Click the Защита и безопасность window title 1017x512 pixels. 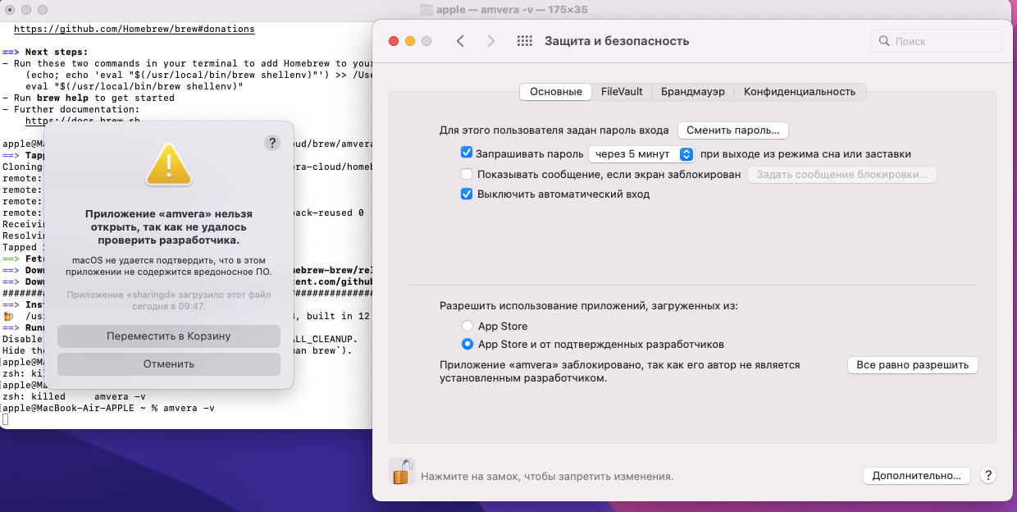click(617, 41)
